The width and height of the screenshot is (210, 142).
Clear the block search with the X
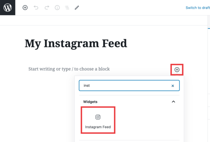point(173,86)
